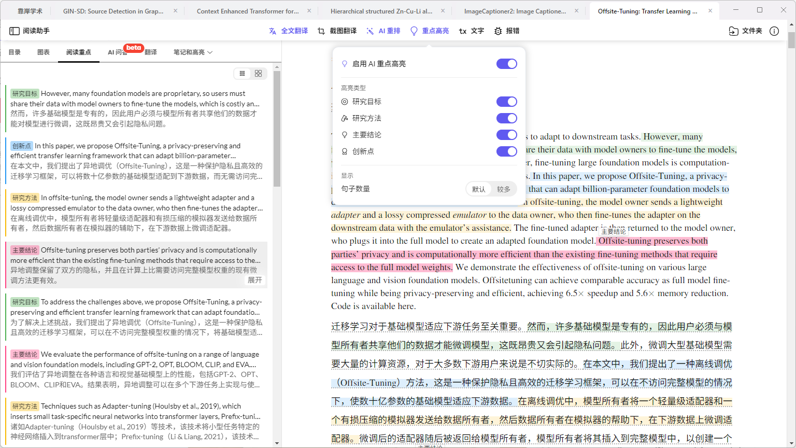Screen dimensions: 796x448
Task: Switch to GIN-SD Source Detection tab
Action: (113, 11)
